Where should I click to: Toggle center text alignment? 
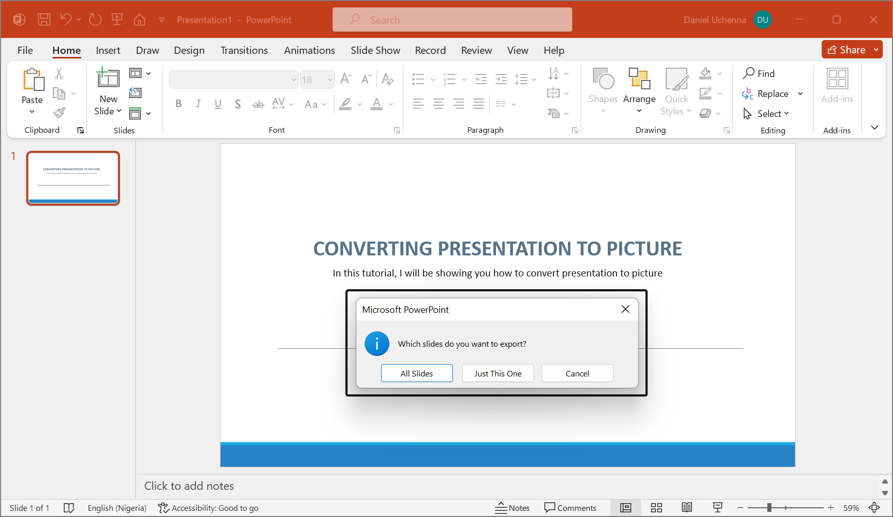tap(438, 104)
